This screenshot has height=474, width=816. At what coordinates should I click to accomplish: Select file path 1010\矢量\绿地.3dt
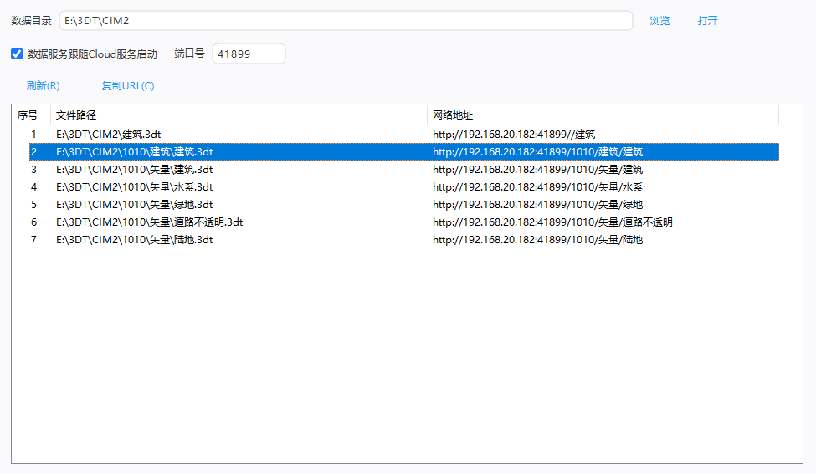[x=134, y=205]
